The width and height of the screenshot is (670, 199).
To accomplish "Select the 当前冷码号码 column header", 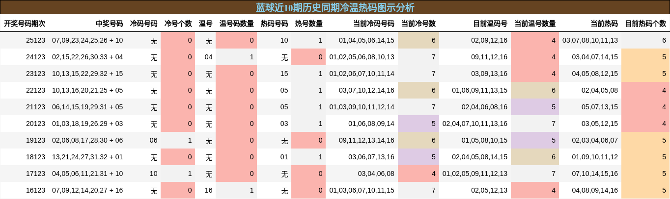I will [x=373, y=23].
